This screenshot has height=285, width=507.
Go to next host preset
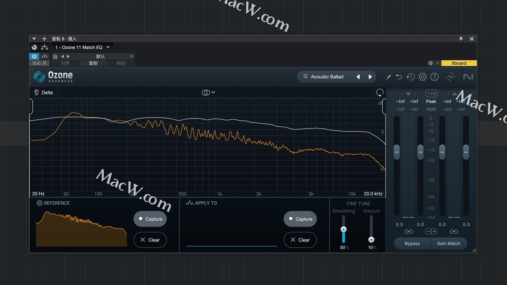pyautogui.click(x=68, y=56)
